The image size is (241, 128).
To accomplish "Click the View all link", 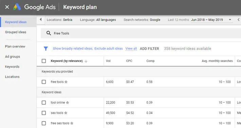I will point(131,49).
